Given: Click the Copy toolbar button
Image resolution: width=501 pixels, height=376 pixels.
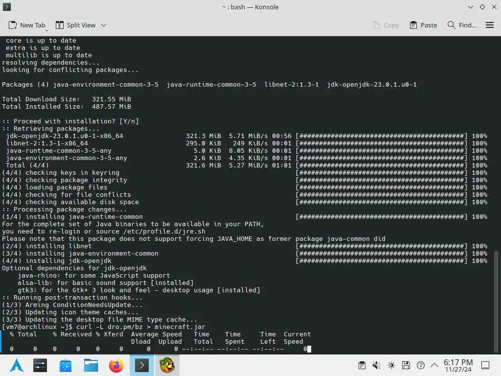Looking at the screenshot, I should tap(386, 25).
